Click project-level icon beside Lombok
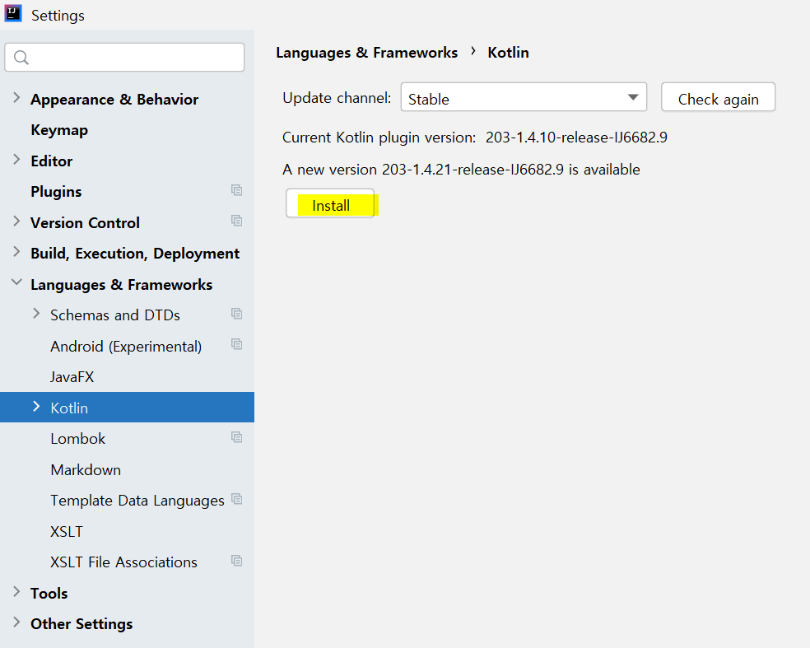This screenshot has width=810, height=648. [236, 437]
